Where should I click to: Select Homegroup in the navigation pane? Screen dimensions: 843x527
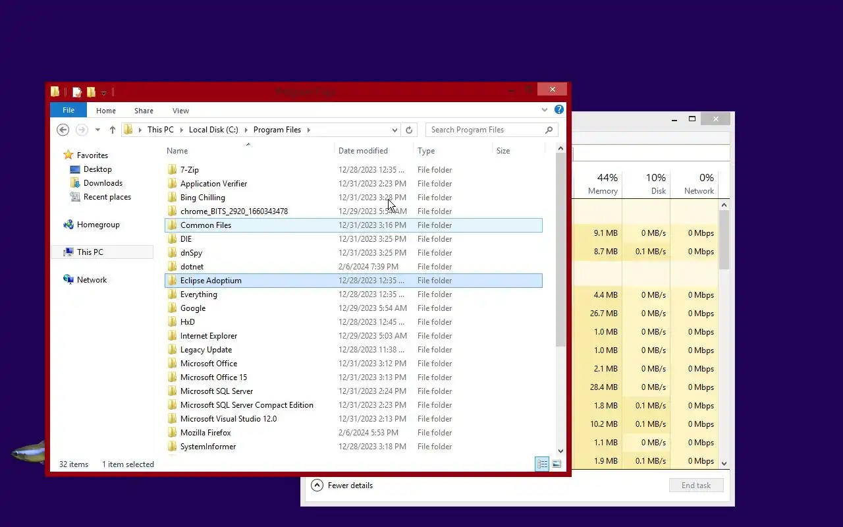98,225
